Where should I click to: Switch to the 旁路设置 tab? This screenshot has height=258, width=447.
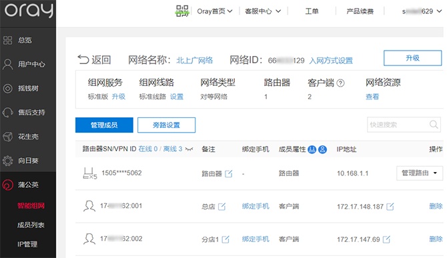167,125
